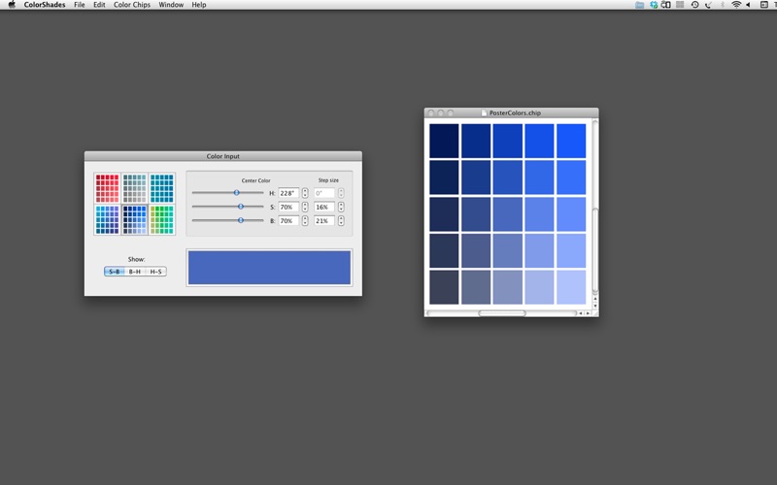Open the Wi-Fi status menu icon

coord(736,5)
